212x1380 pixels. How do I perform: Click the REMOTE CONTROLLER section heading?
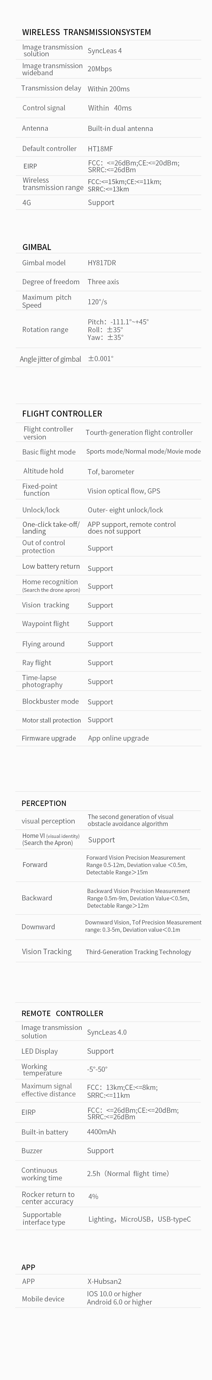pyautogui.click(x=62, y=1013)
